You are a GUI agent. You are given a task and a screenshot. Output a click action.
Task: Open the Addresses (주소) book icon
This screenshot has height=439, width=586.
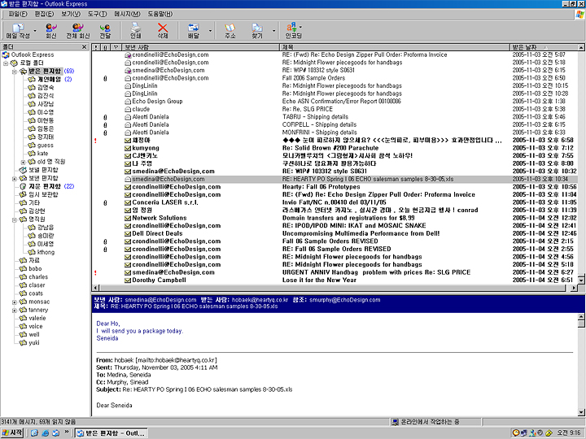click(x=230, y=31)
